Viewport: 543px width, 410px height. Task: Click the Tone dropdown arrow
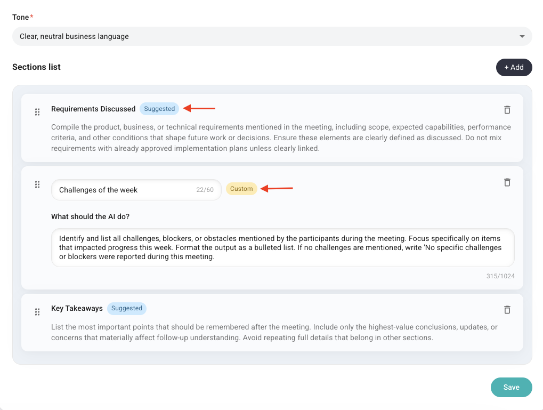[521, 37]
